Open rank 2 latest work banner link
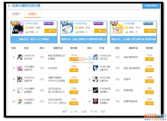167x121 pixels. click(x=84, y=39)
